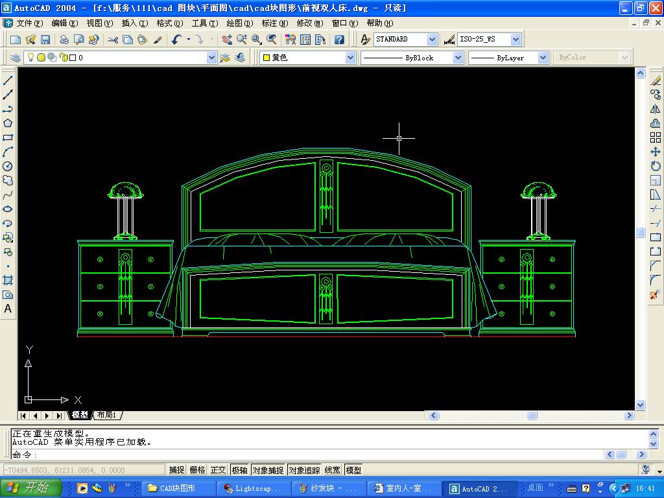Image resolution: width=664 pixels, height=498 pixels.
Task: Select the Line tool in draw toolbar
Action: pos(8,80)
